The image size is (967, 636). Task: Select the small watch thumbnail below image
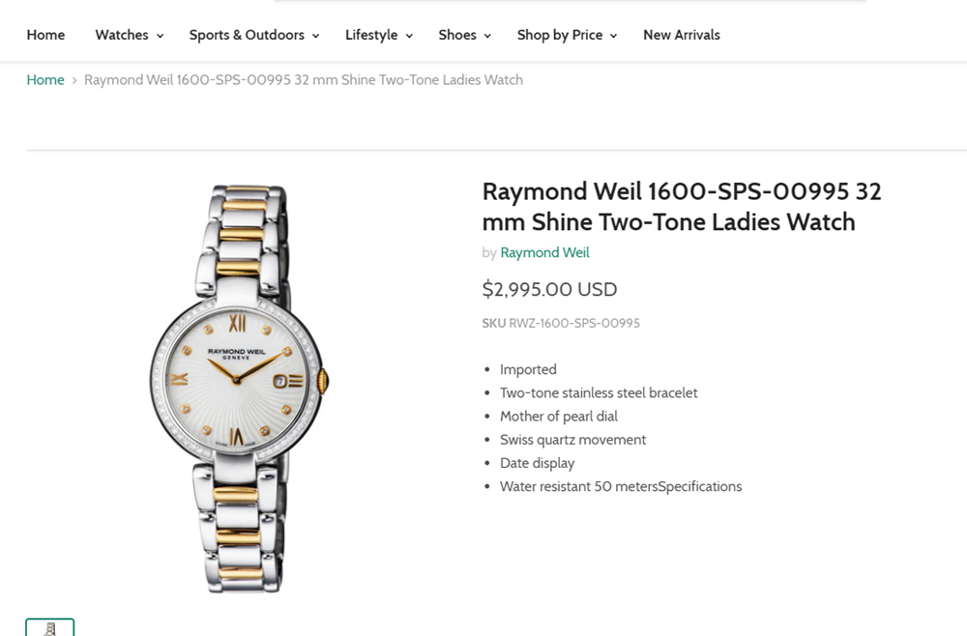pyautogui.click(x=50, y=628)
